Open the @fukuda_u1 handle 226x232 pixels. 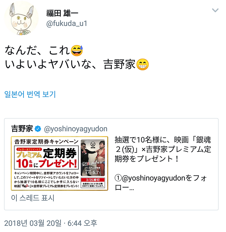67,23
